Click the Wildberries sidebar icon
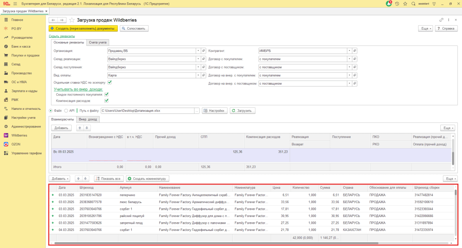Viewport: 462px width, 248px height. (x=6, y=135)
